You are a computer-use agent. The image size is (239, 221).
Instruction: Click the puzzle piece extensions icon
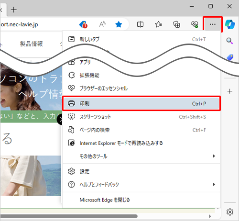(71, 75)
